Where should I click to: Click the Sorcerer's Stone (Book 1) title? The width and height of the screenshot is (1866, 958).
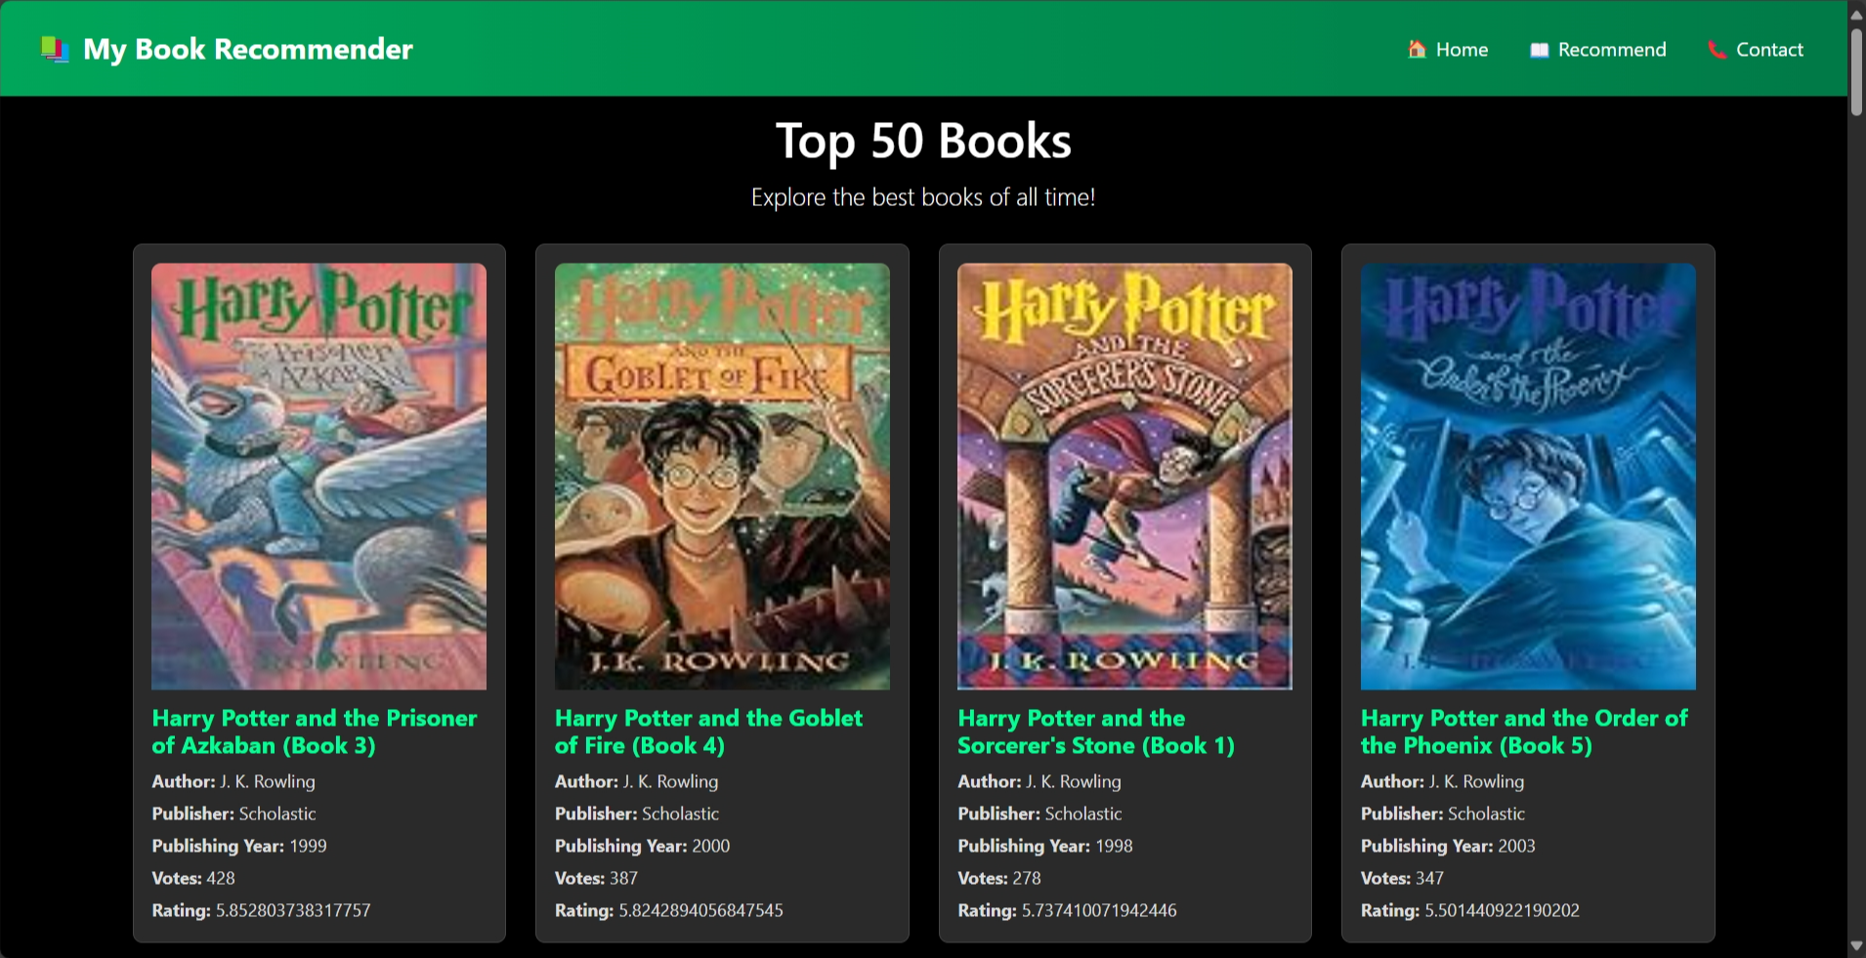pyautogui.click(x=1095, y=731)
